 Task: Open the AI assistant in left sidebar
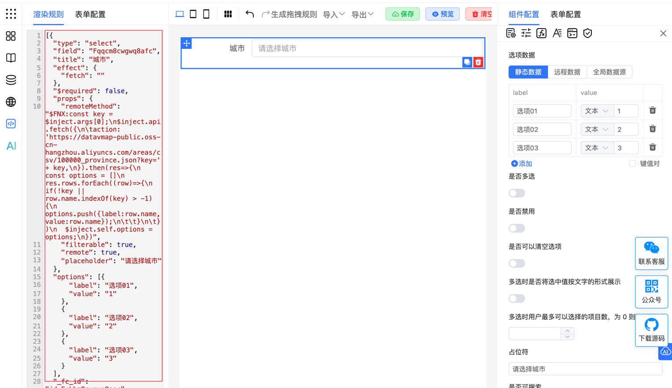(11, 146)
